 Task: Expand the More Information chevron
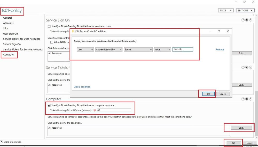click(x=2, y=142)
